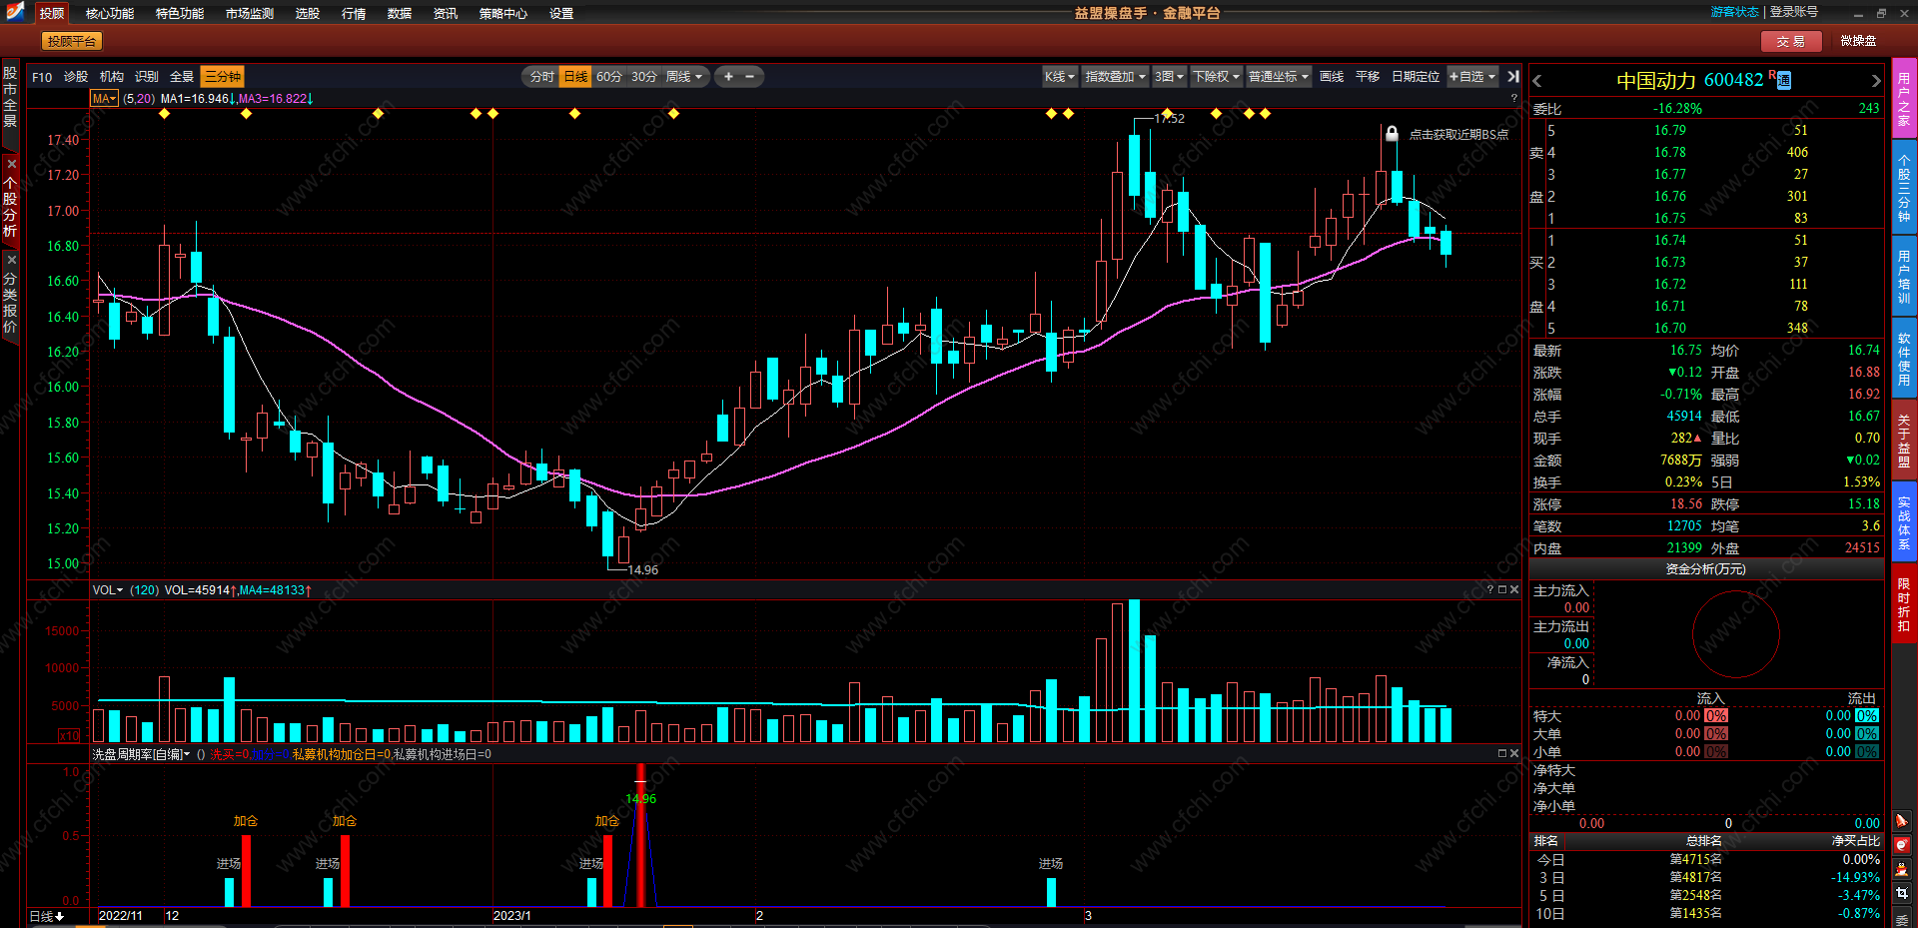This screenshot has width=1918, height=928.
Task: Open the 设置 menu
Action: (561, 13)
